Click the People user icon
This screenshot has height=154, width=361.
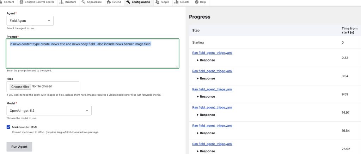coord(157,2)
